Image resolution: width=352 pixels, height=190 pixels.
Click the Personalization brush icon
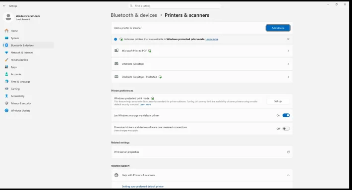[x=6, y=59]
